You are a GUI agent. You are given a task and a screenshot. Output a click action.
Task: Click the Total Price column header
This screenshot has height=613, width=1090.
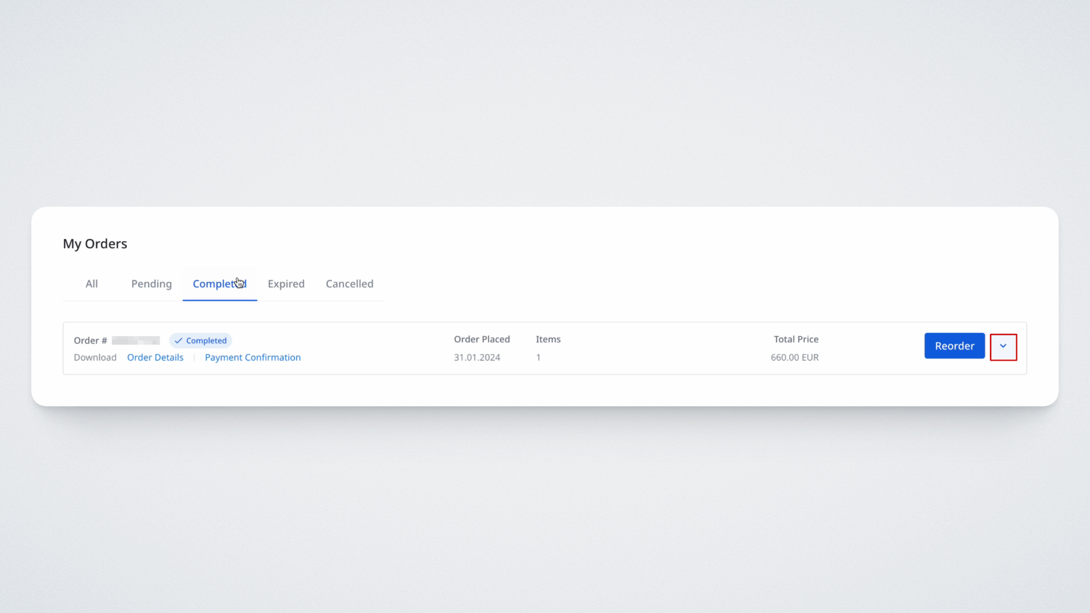click(795, 339)
